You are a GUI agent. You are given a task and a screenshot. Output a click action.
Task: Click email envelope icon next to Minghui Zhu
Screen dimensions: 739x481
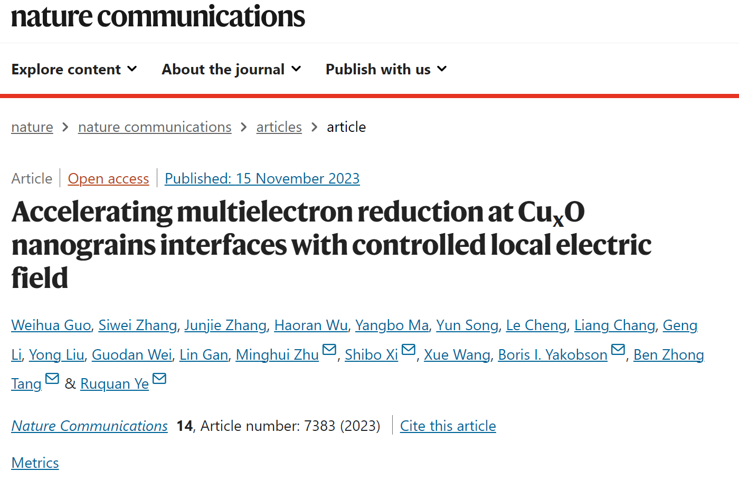pyautogui.click(x=329, y=350)
